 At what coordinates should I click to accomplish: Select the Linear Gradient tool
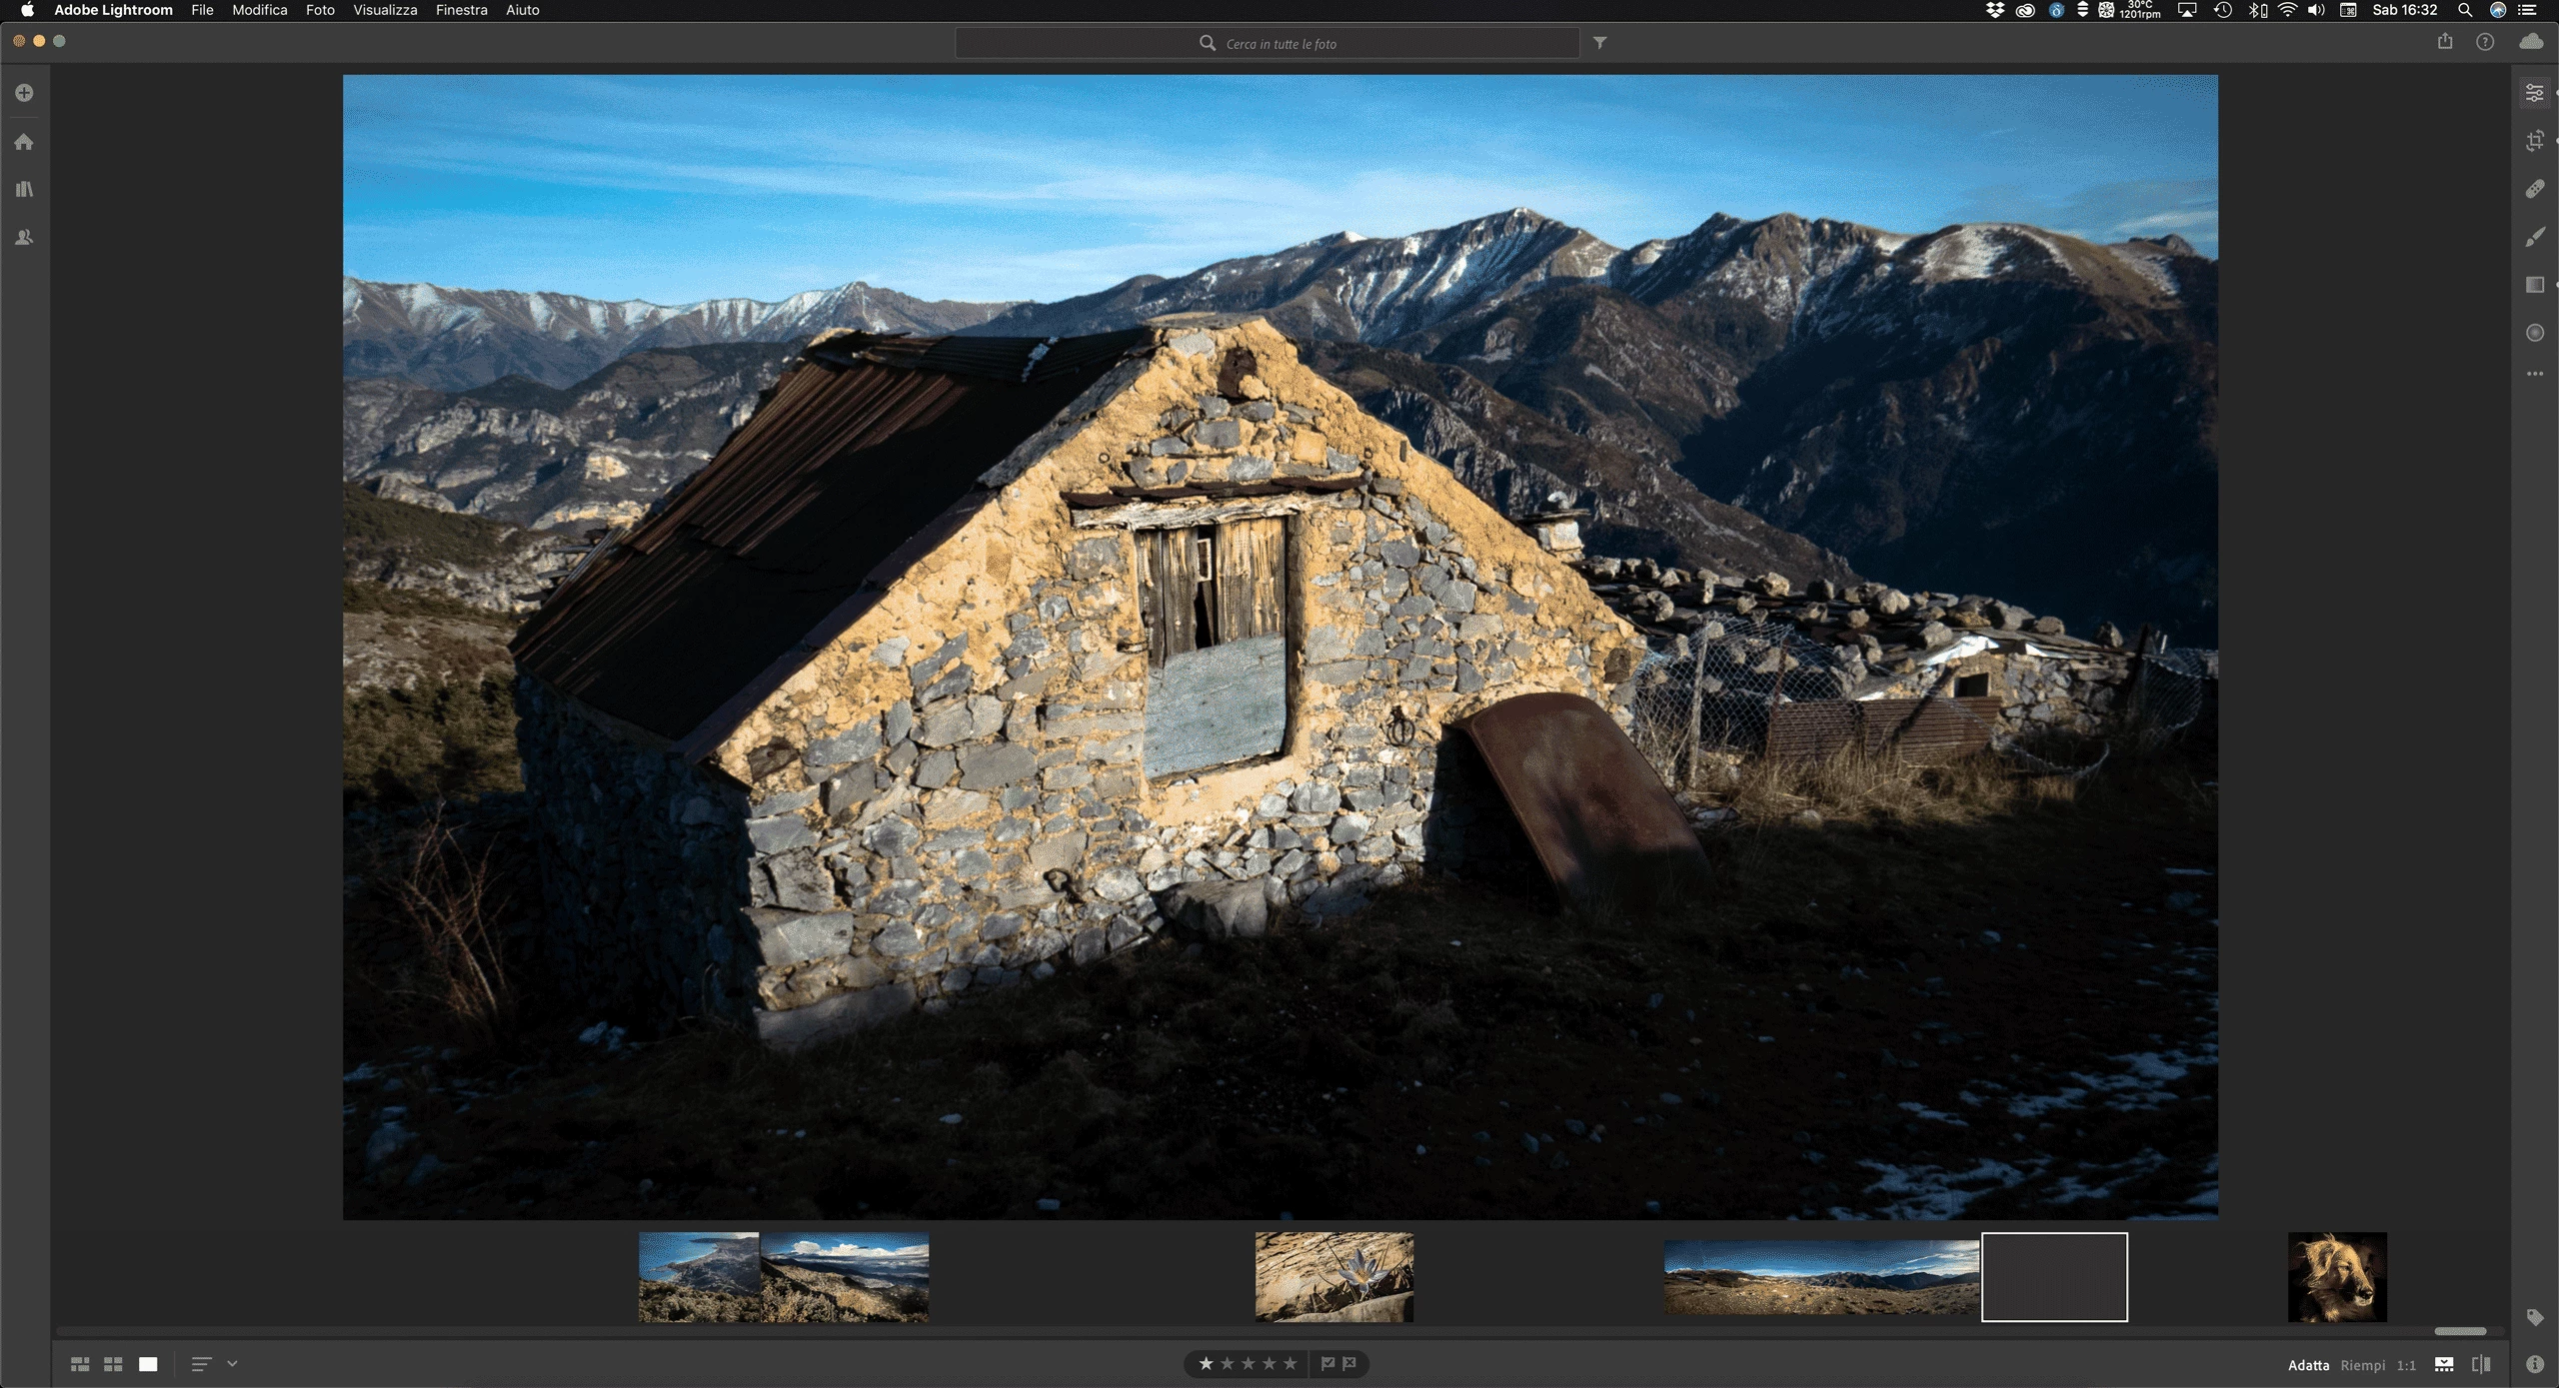pyautogui.click(x=2534, y=285)
